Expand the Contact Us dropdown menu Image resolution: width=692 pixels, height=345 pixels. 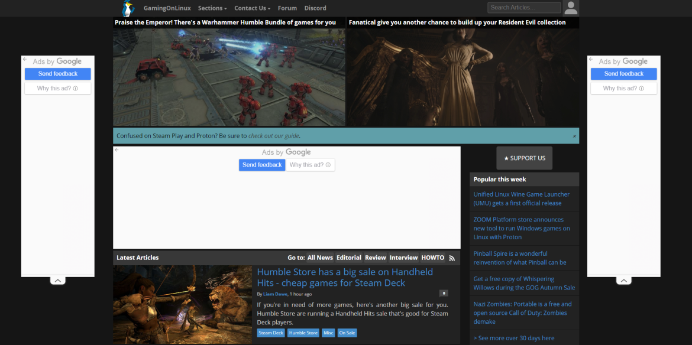point(252,8)
